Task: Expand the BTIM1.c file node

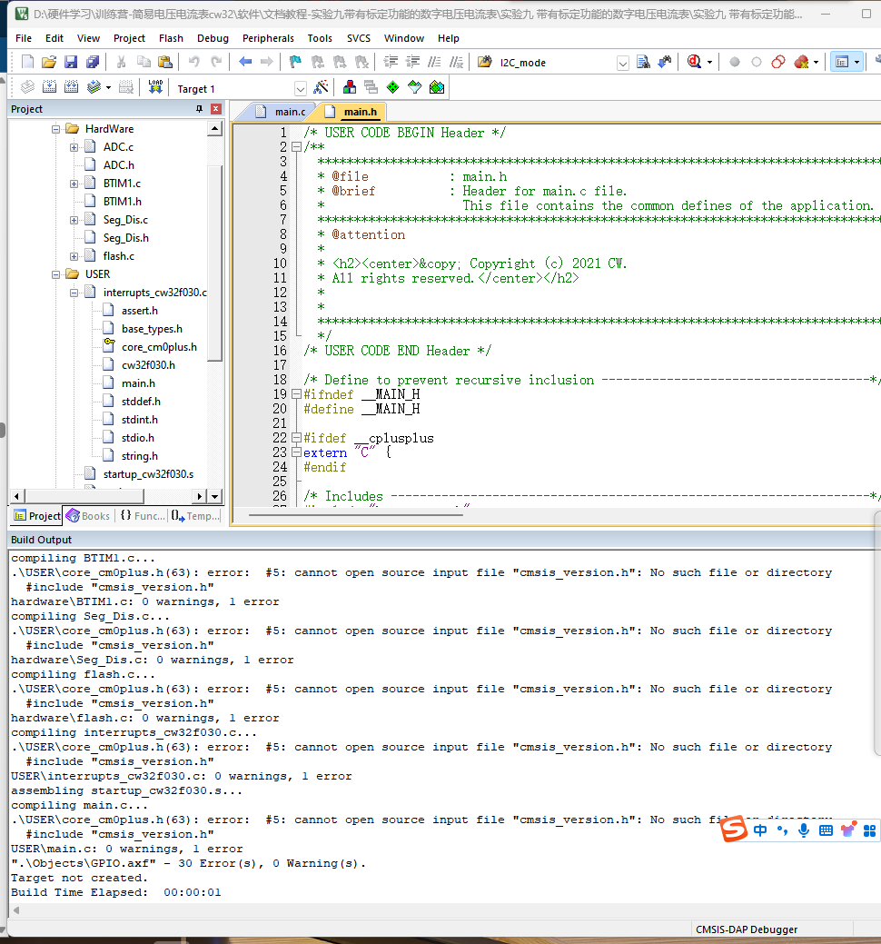Action: point(74,184)
